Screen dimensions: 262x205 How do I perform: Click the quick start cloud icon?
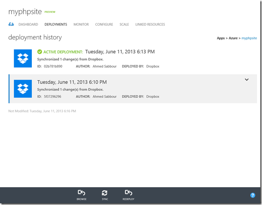pos(11,24)
